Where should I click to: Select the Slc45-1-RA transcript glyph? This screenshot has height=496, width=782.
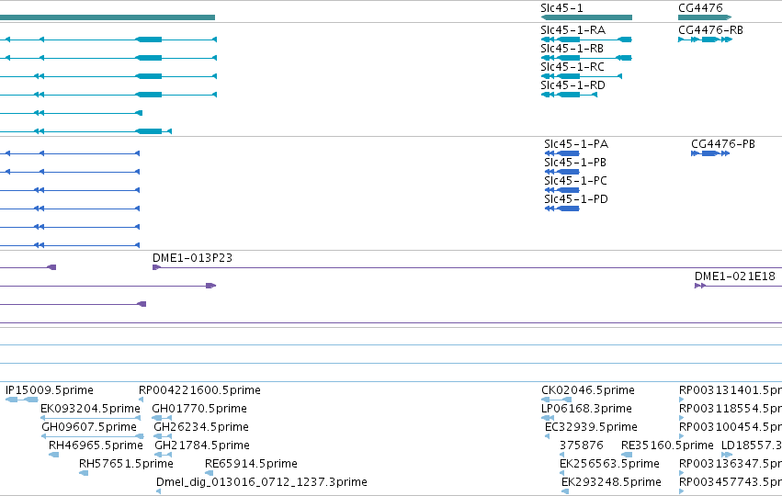[586, 39]
